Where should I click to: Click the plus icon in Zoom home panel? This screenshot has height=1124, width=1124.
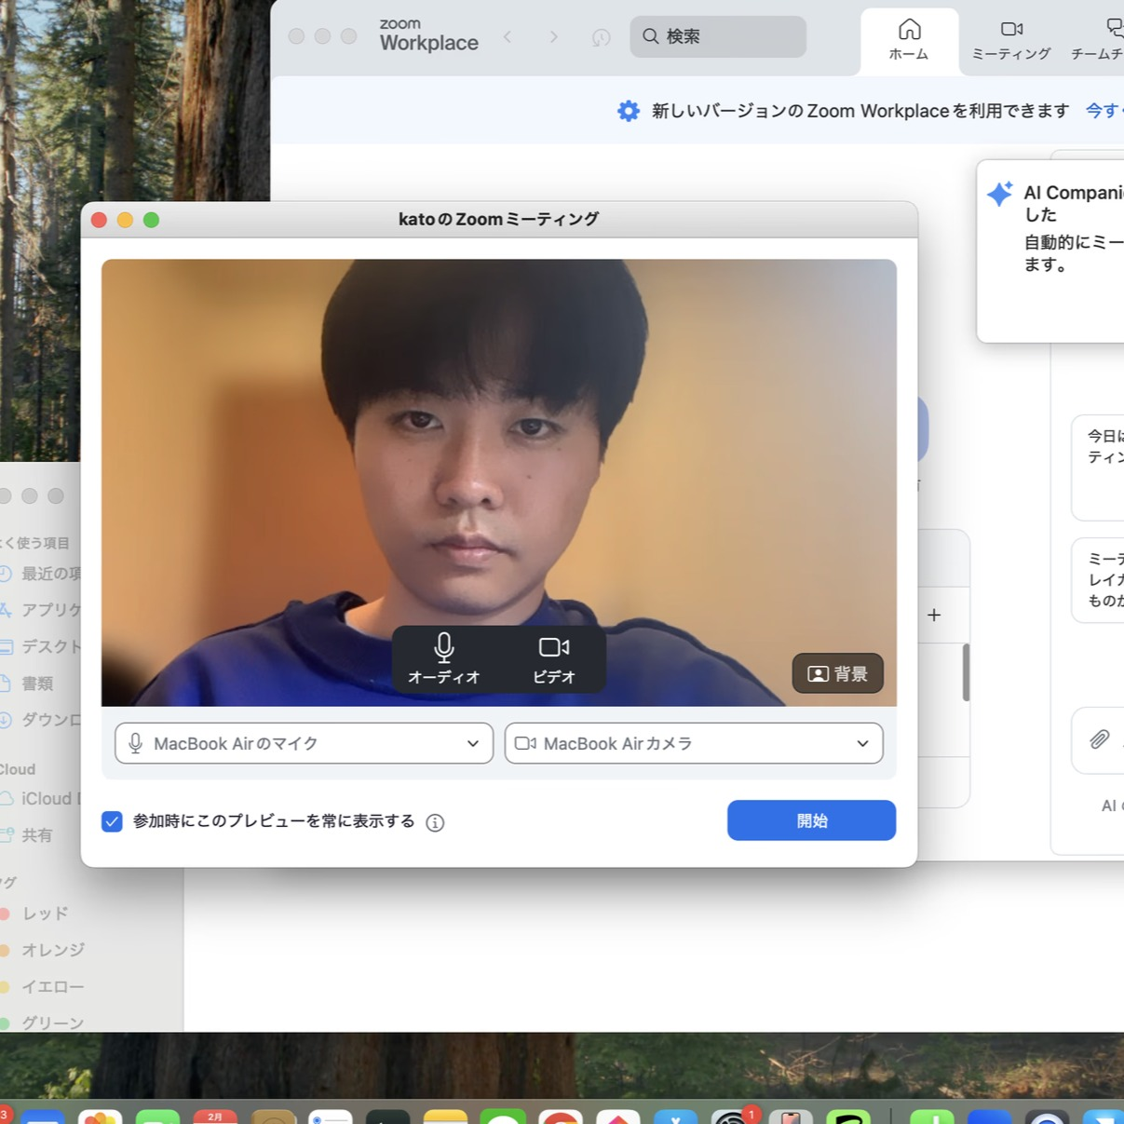point(934,615)
